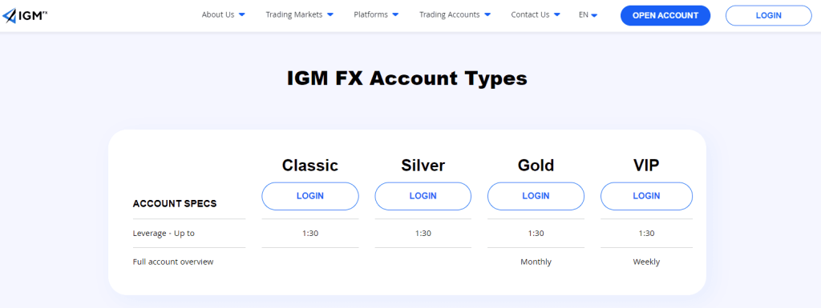Open the About Us menu
This screenshot has width=821, height=308.
(x=218, y=14)
